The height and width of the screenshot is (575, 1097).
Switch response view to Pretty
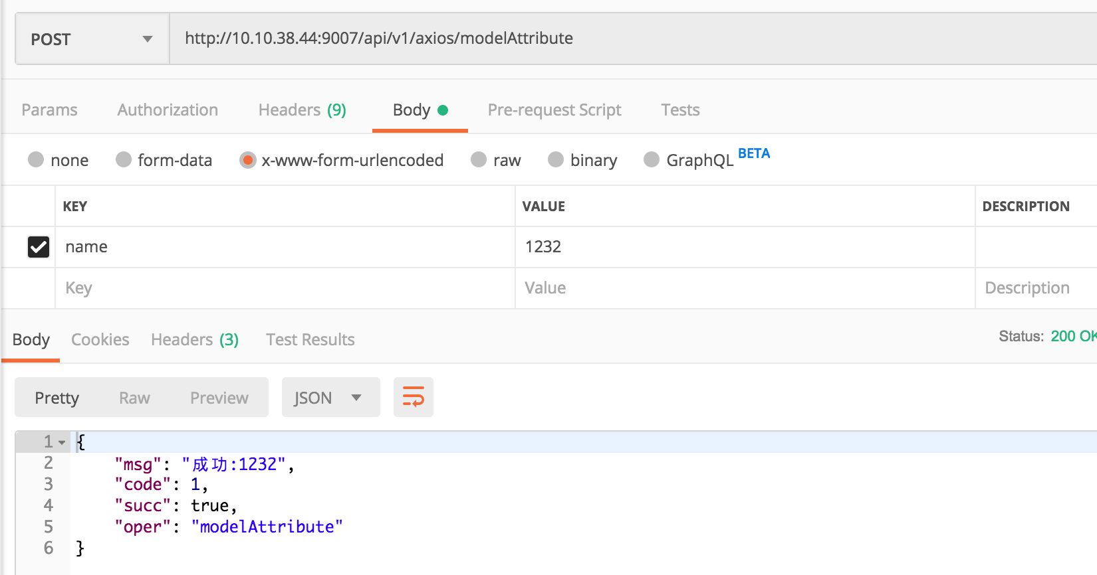[57, 398]
